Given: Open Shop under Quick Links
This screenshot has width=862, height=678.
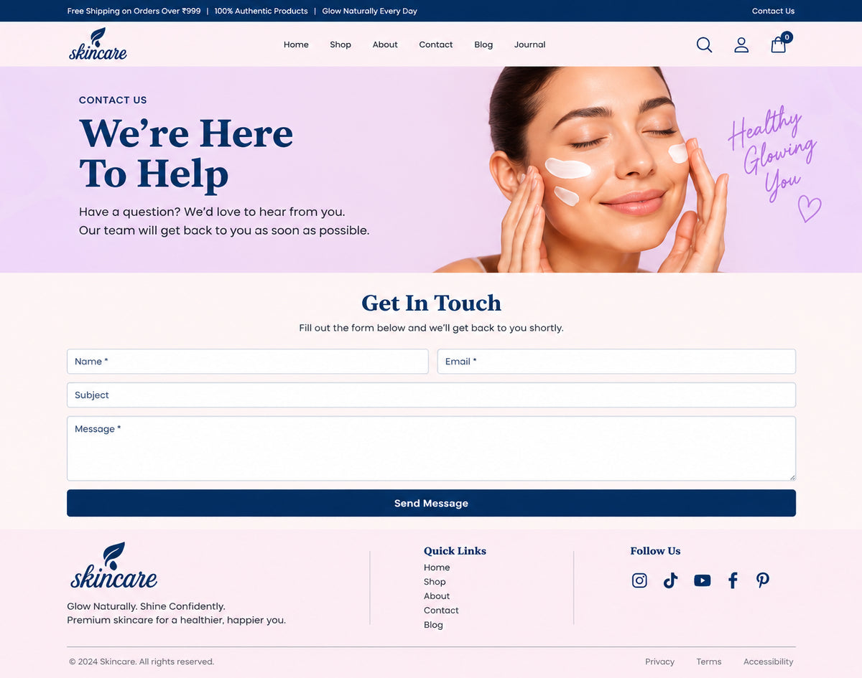Looking at the screenshot, I should point(435,582).
